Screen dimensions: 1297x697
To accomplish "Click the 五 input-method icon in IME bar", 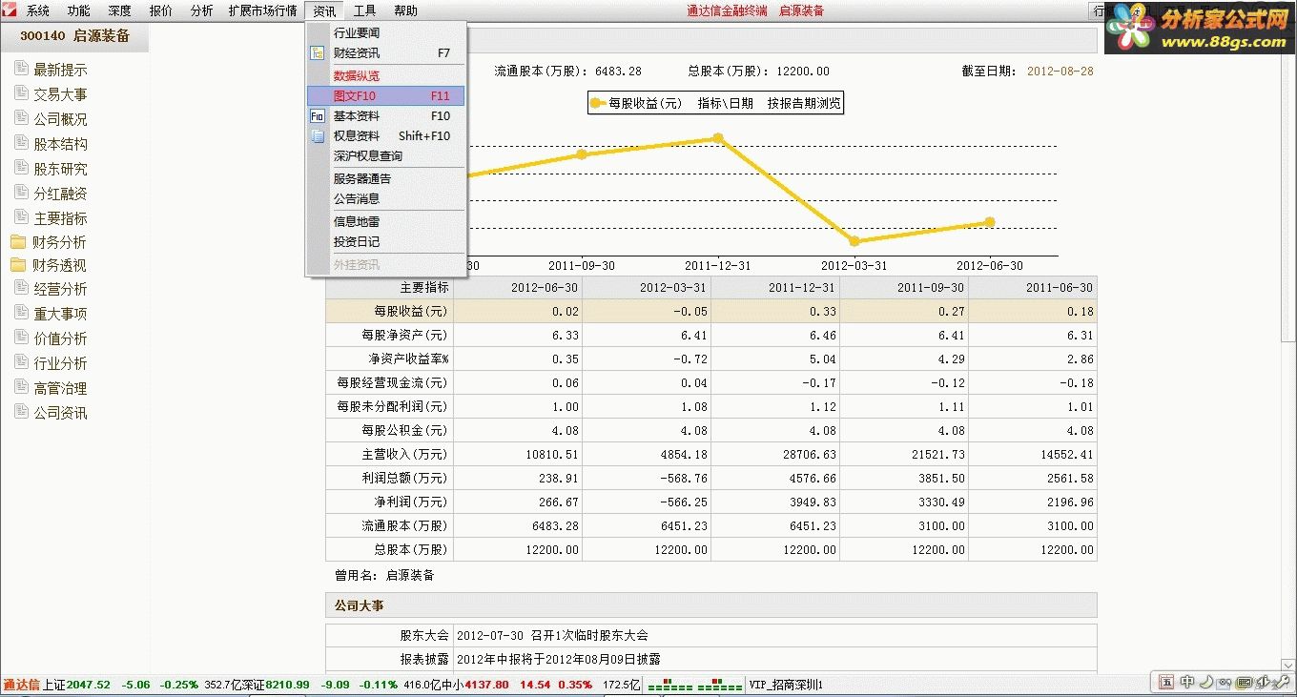I will (x=1167, y=682).
